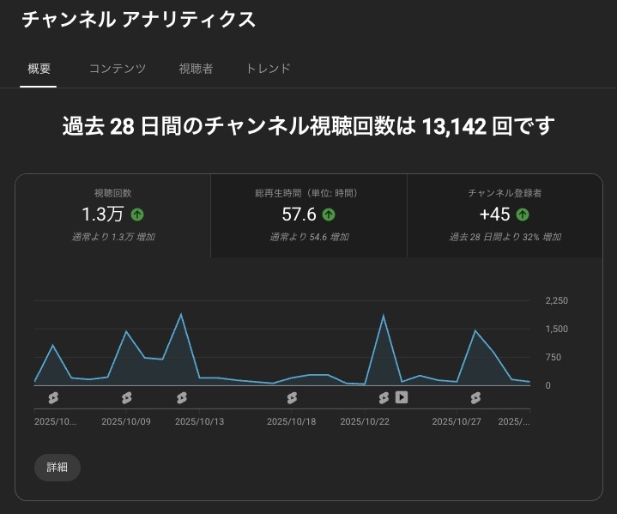Click the green up arrow beside 1.3万
Viewport: 617px width, 514px height.
(137, 215)
